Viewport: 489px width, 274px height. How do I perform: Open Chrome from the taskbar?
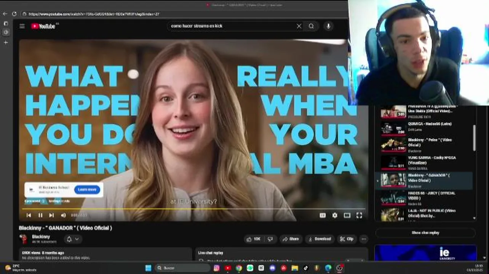click(239, 268)
